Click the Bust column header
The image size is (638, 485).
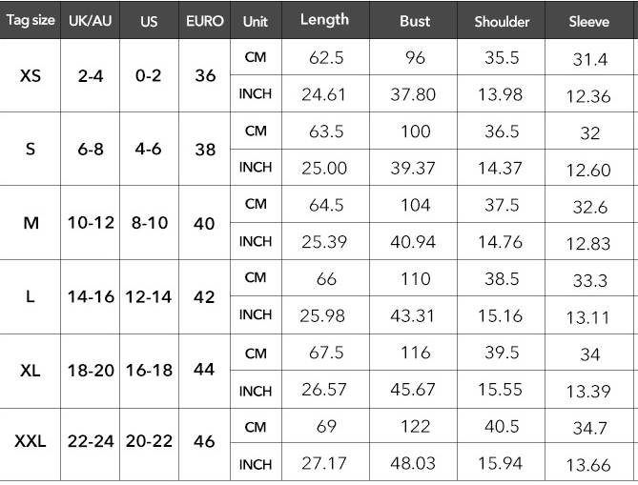(x=415, y=21)
